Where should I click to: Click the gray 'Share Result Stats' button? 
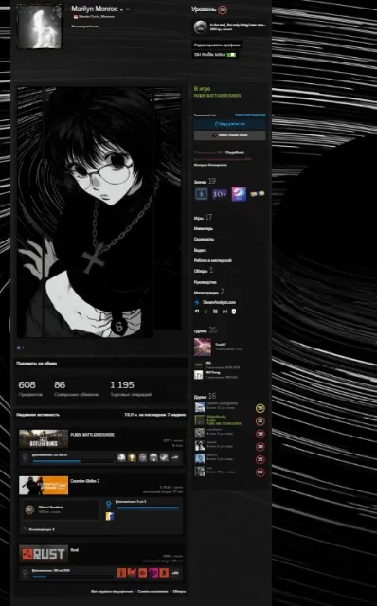click(229, 135)
